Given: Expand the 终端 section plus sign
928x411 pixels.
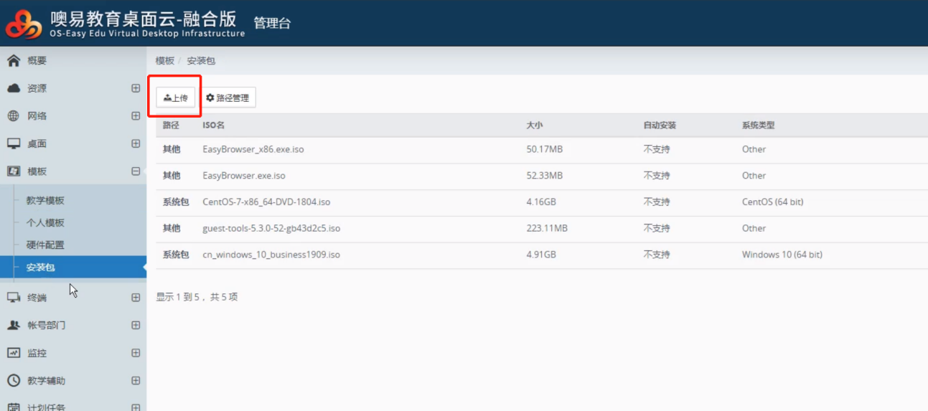Looking at the screenshot, I should pyautogui.click(x=136, y=298).
